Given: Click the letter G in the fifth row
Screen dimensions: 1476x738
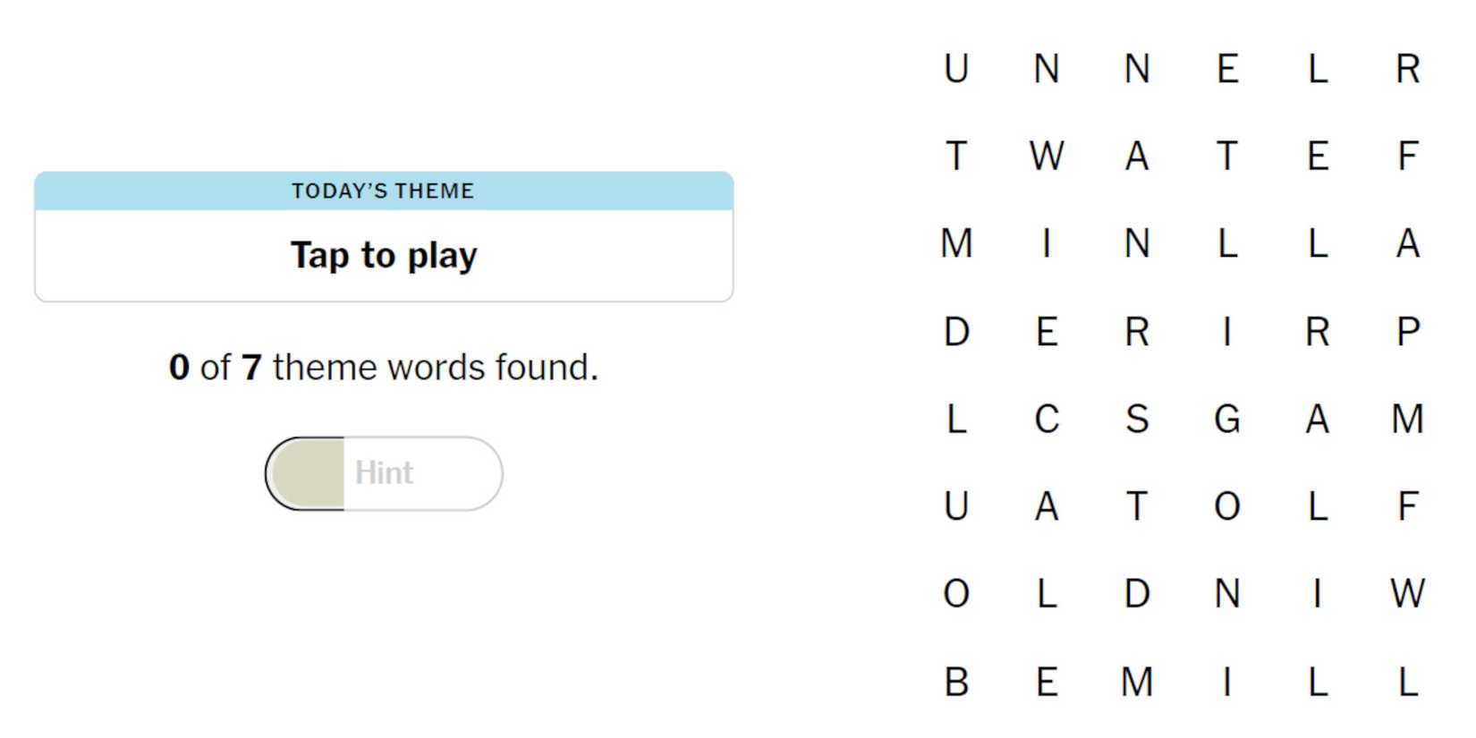Looking at the screenshot, I should click(1227, 420).
